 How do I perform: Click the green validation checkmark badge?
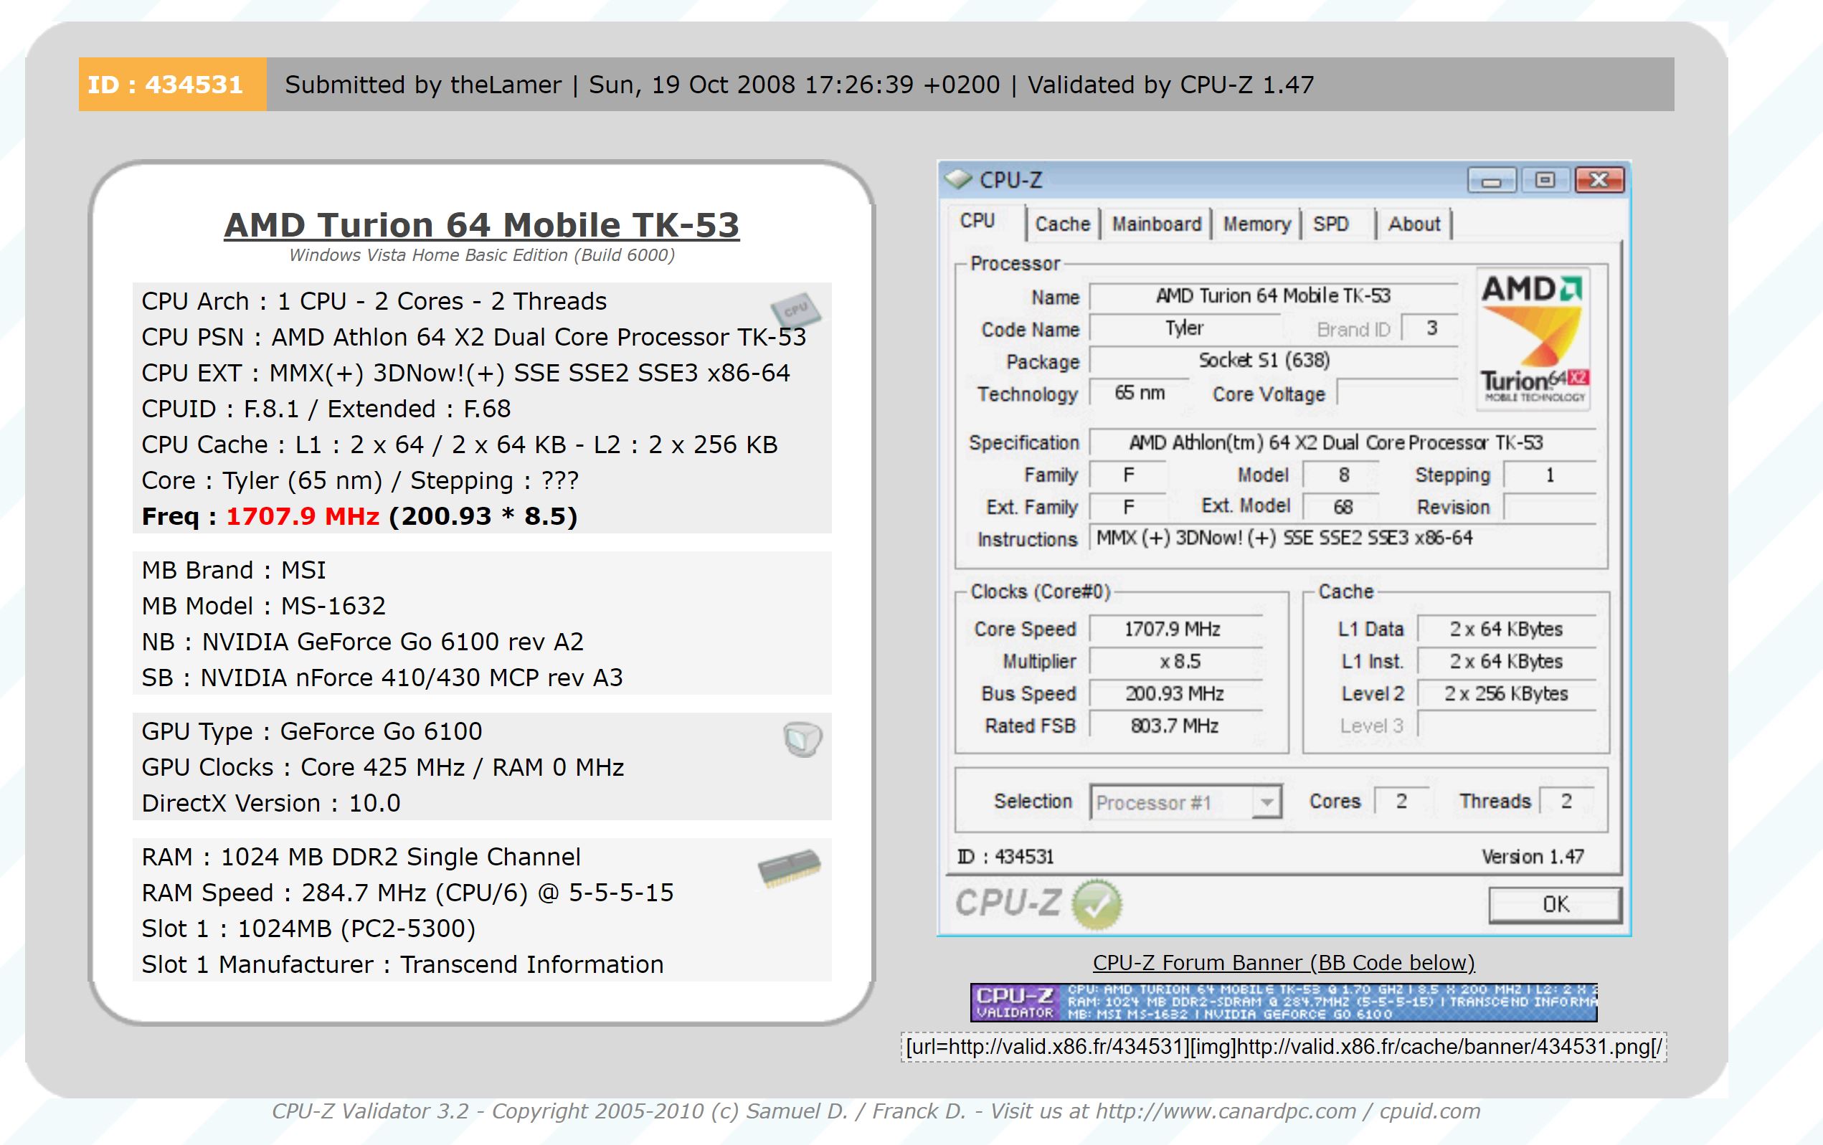1098,903
